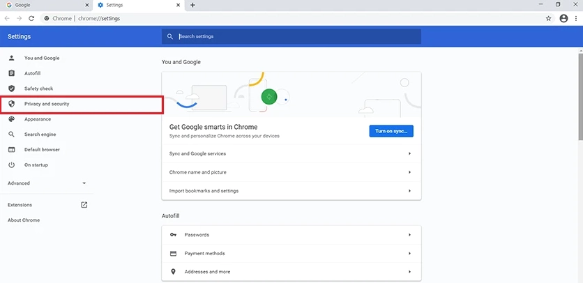Click the forward navigation arrow
The image size is (583, 283).
point(20,18)
